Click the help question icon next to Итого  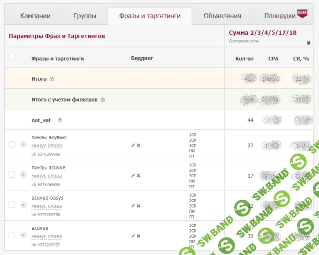(x=52, y=79)
